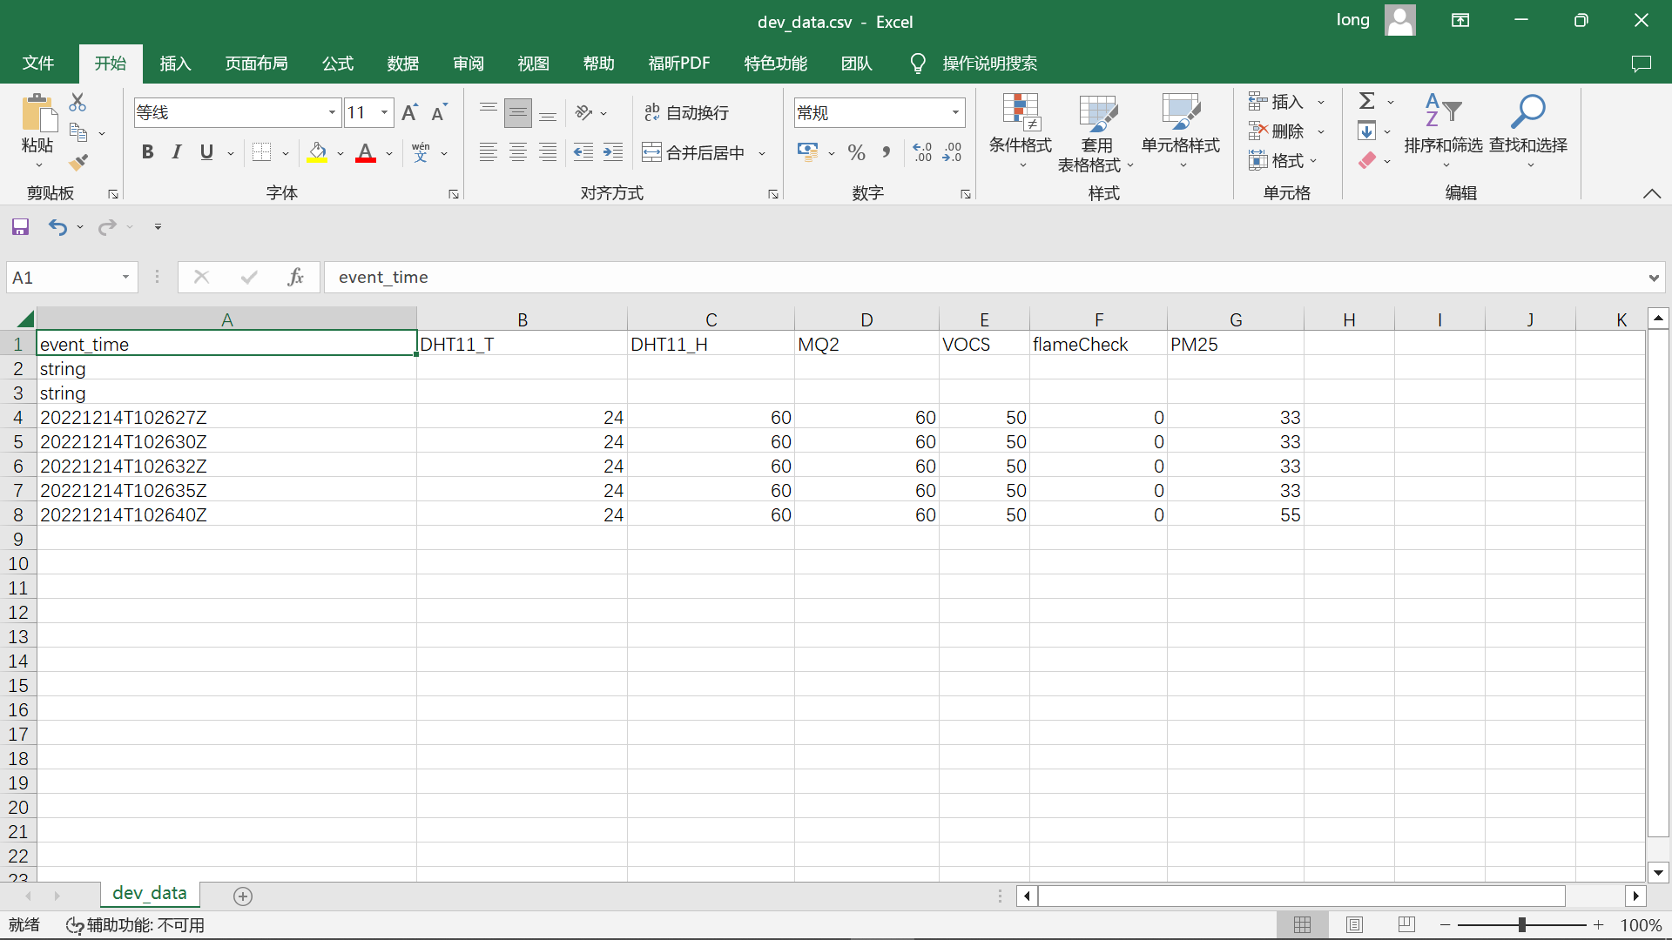1672x940 pixels.
Task: Toggle Bold formatting
Action: click(147, 153)
